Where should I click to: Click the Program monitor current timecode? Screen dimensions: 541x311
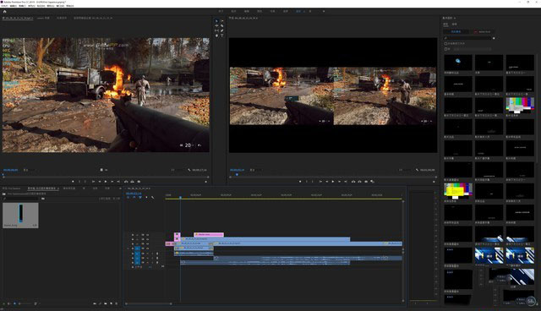click(238, 170)
